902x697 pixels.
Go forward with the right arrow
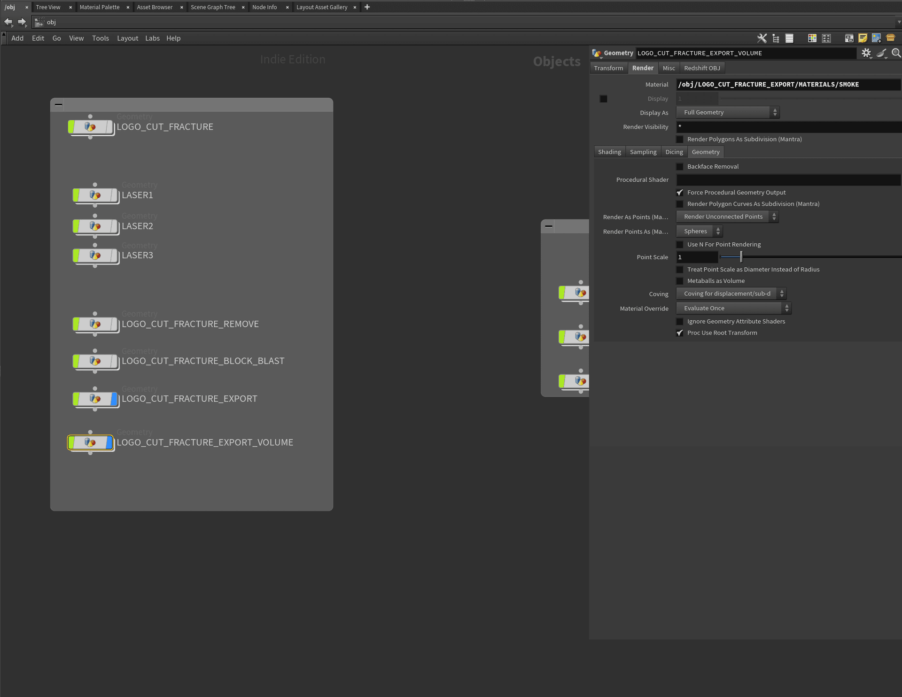(22, 22)
